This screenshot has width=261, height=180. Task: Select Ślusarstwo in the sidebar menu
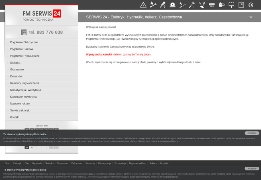[x=42, y=70]
